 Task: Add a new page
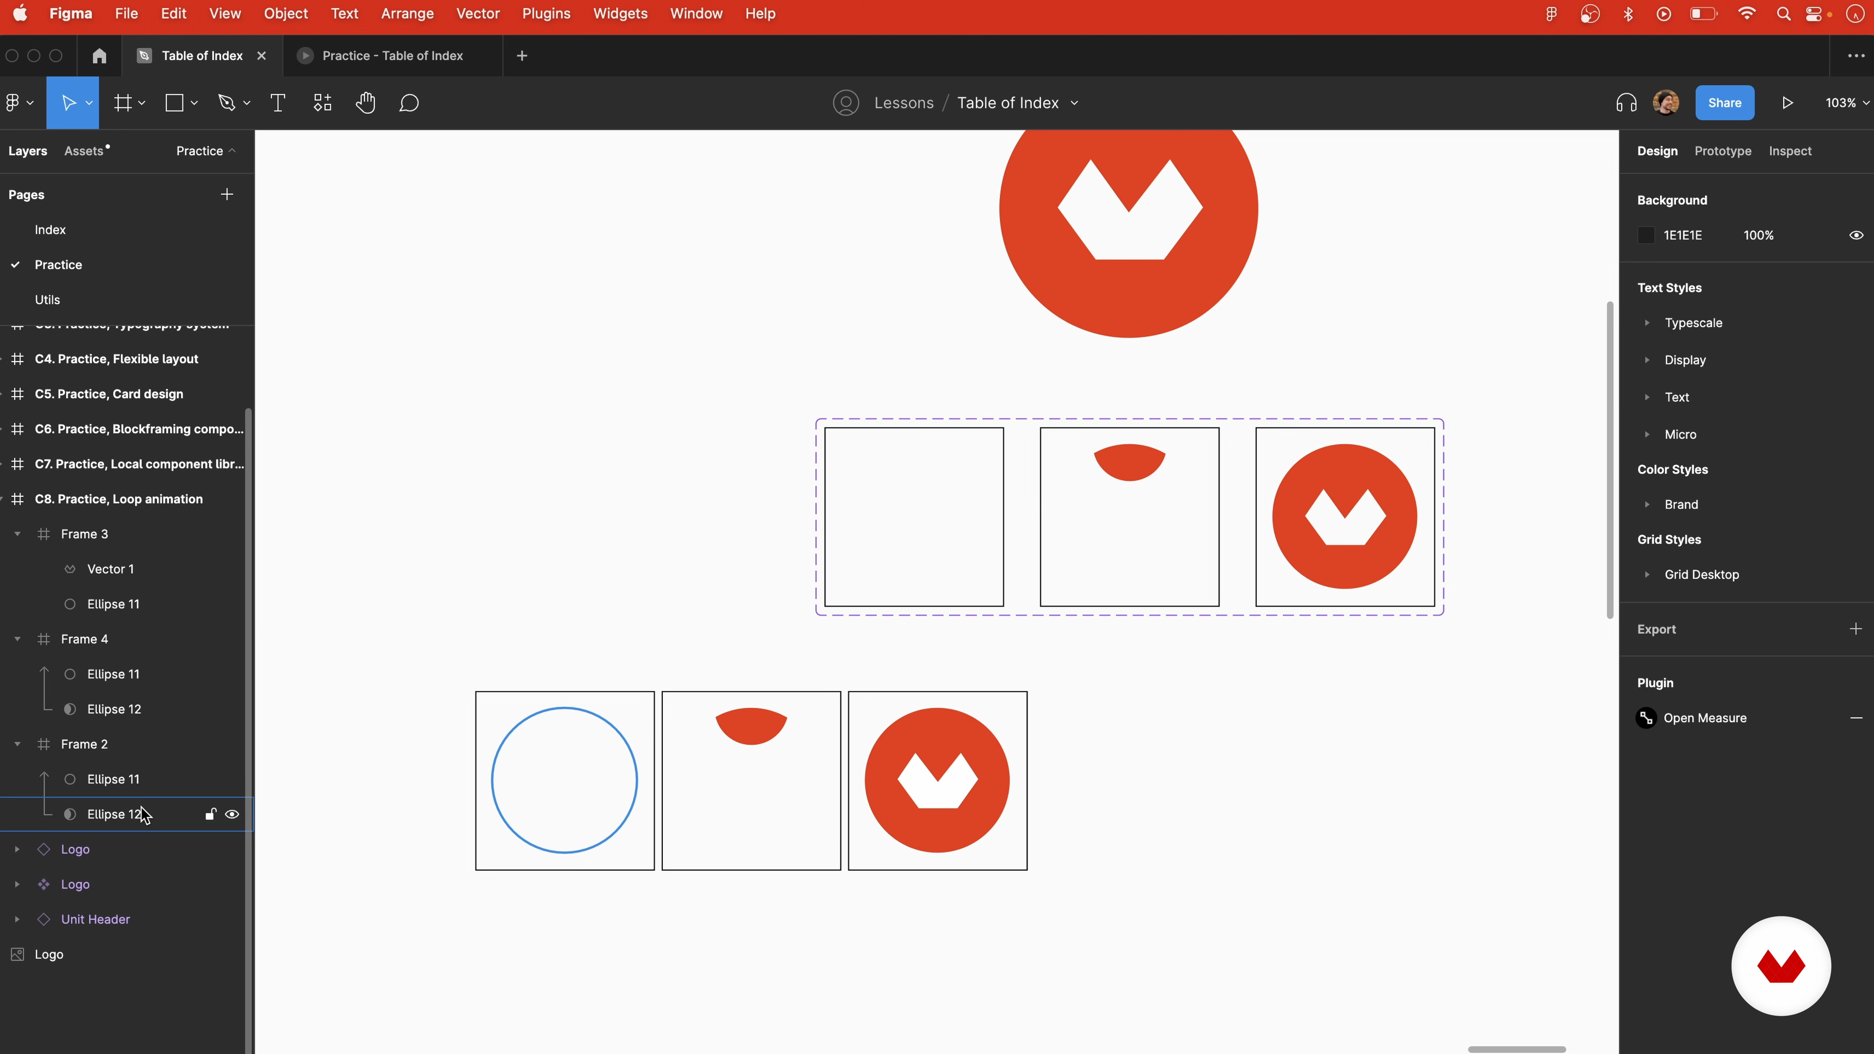[227, 194]
